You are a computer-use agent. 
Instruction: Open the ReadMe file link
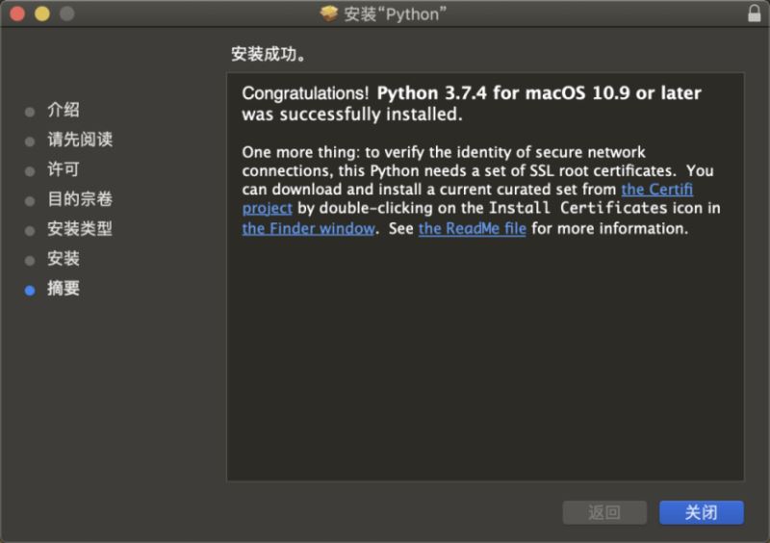(x=473, y=228)
